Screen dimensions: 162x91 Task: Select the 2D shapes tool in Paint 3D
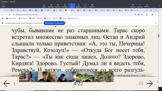pyautogui.click(x=51, y=6)
